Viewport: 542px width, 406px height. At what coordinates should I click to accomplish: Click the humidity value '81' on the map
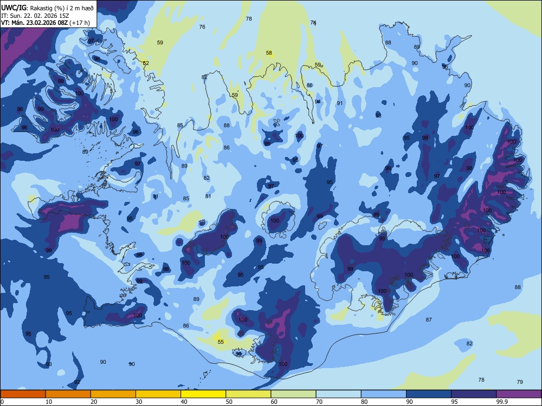(208, 196)
